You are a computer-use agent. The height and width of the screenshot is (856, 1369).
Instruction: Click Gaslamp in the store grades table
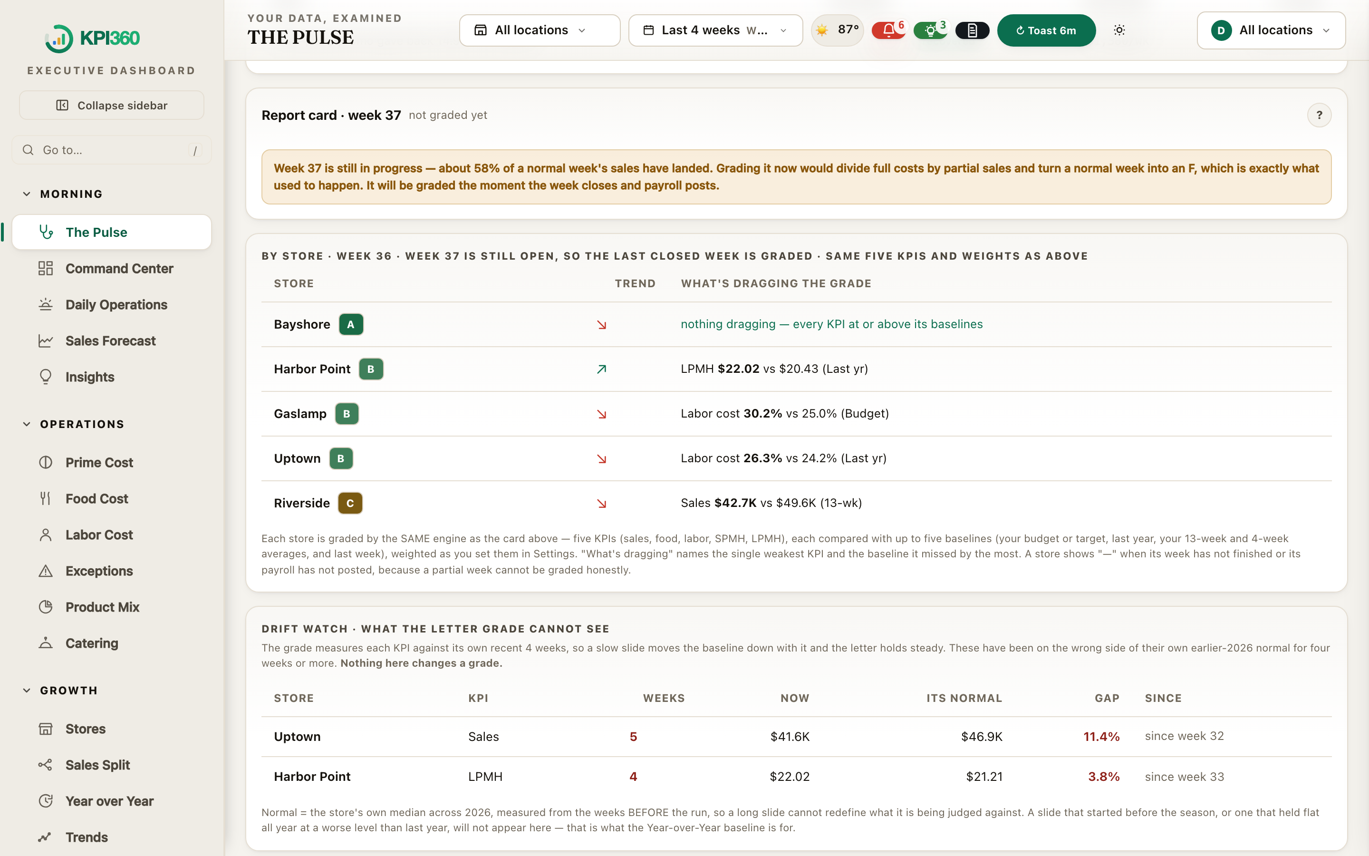300,414
